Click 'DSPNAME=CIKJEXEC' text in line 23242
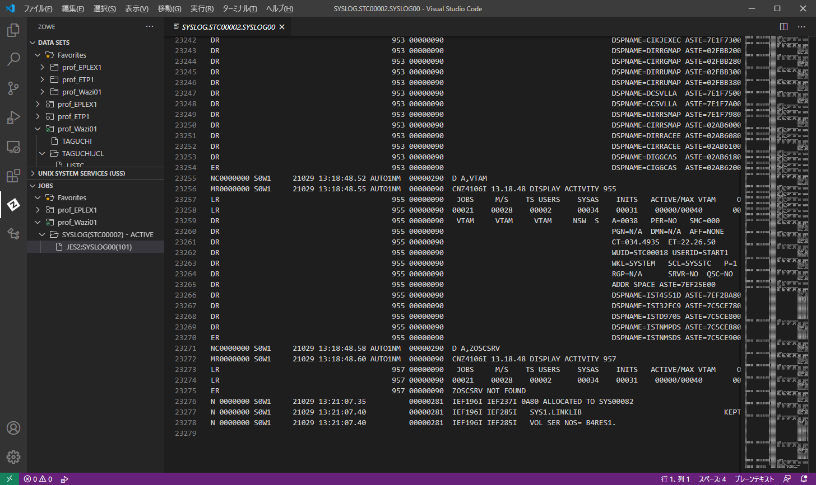The height and width of the screenshot is (485, 816). 646,40
